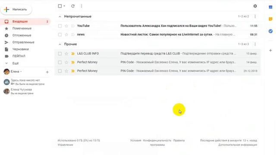Open Новостной листок email from news

(x=157, y=34)
